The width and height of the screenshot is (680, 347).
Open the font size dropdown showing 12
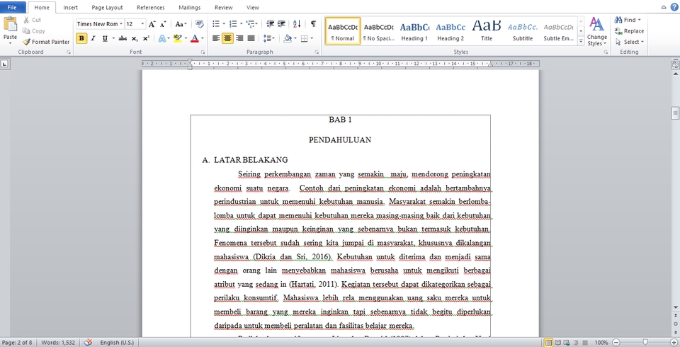pos(142,24)
